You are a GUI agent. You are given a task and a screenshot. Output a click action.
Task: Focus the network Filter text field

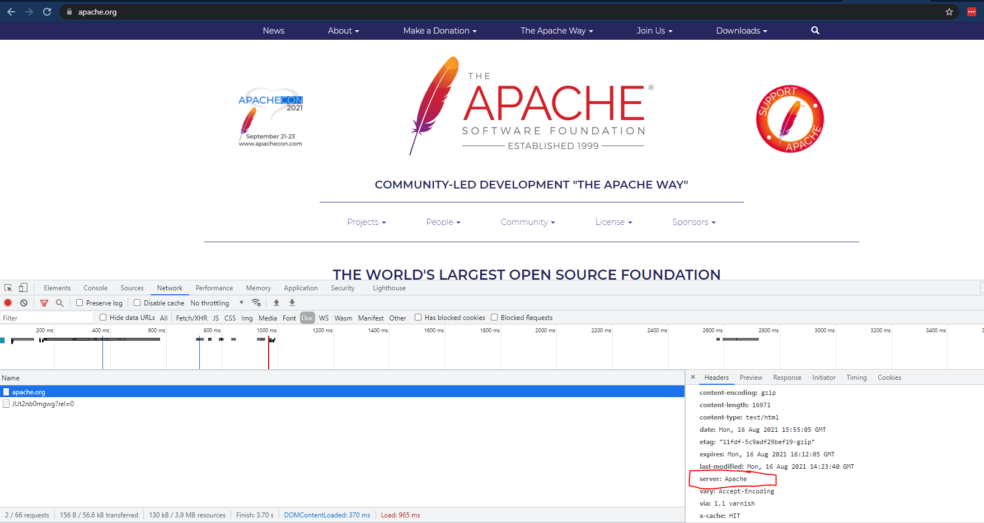click(47, 318)
